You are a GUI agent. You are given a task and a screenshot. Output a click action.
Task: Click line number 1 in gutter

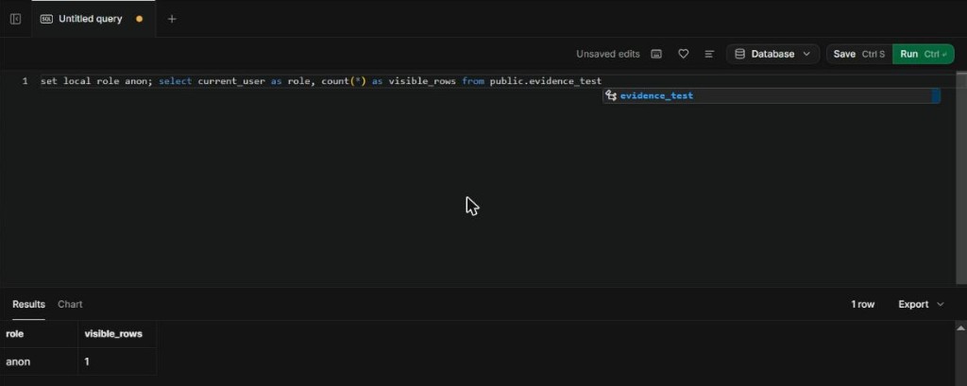(x=25, y=81)
